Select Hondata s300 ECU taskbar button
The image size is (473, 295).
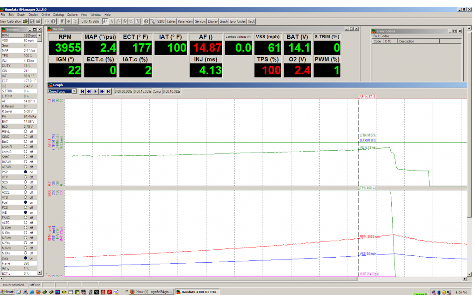[197, 292]
